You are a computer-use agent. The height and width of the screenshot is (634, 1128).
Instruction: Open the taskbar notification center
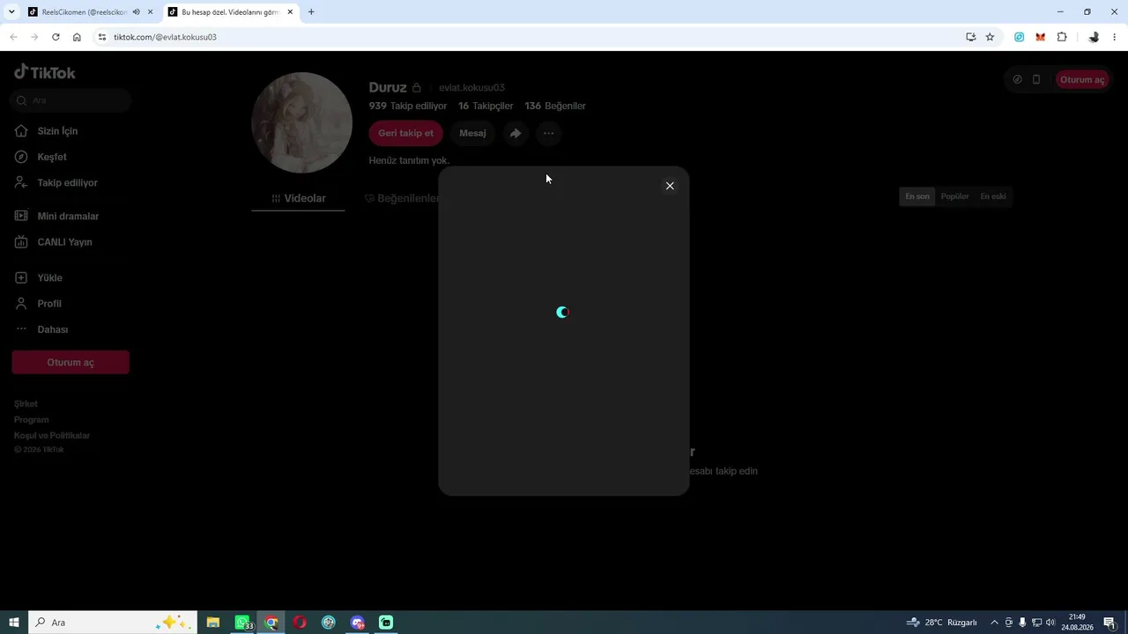[x=1109, y=623]
